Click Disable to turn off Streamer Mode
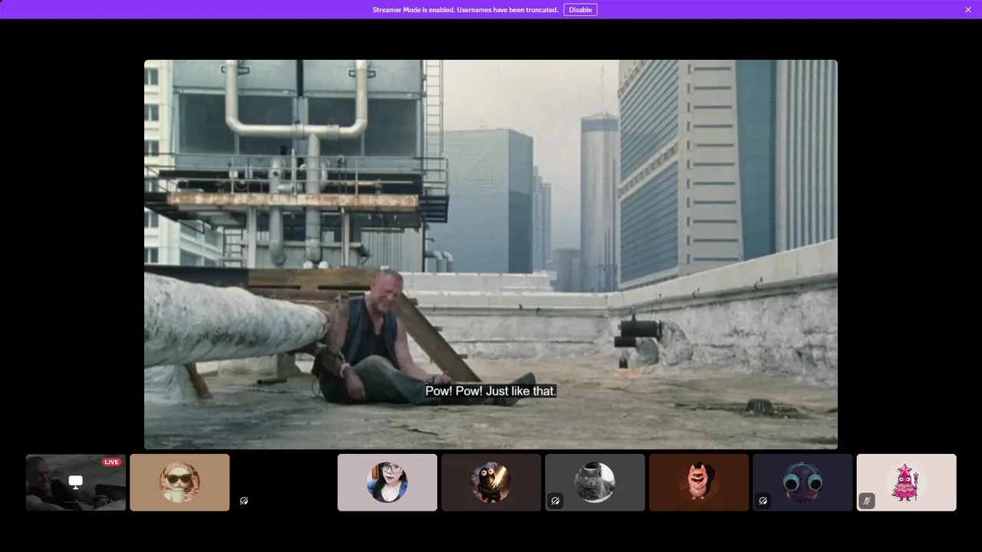 click(580, 10)
